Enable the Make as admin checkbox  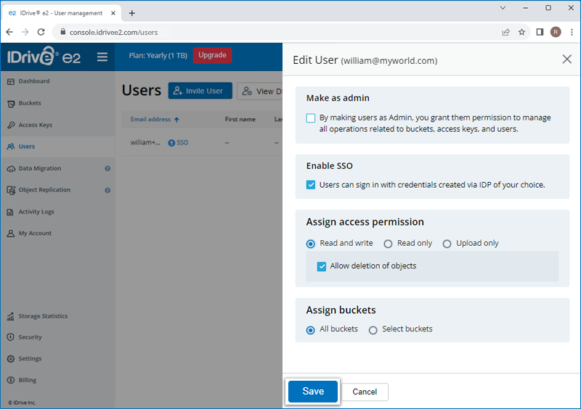coord(311,118)
